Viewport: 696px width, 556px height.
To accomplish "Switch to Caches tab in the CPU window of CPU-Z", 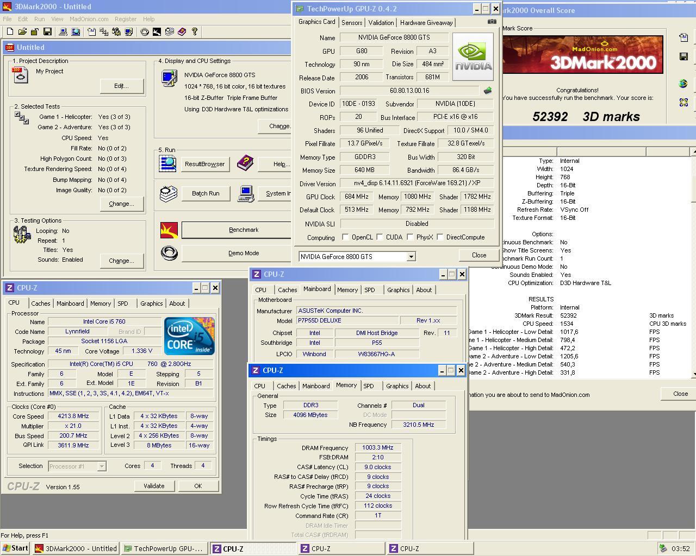I will (41, 304).
